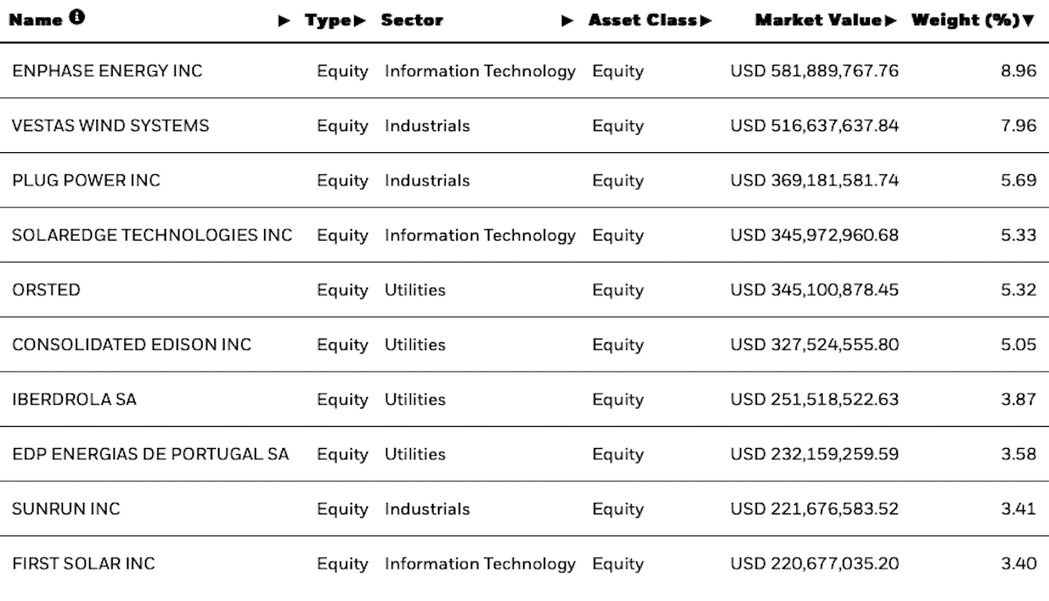Click CONSOLIDATED EDISON INC name
1049x601 pixels.
(131, 345)
